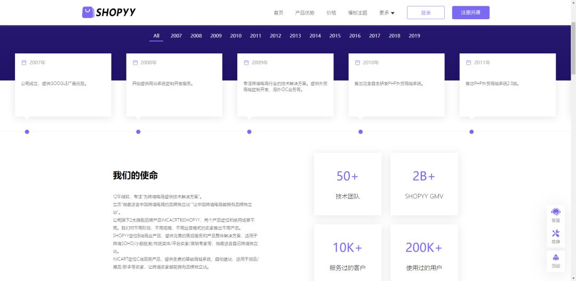Open the 客服 customer service icon
The image size is (576, 281).
(556, 215)
